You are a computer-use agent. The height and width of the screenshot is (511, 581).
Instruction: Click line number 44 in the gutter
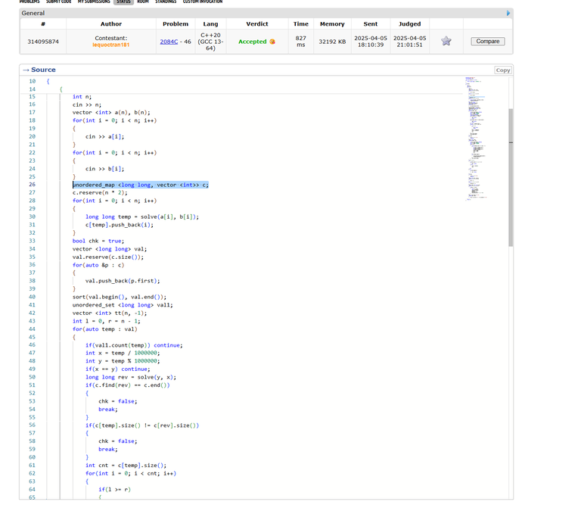32,329
